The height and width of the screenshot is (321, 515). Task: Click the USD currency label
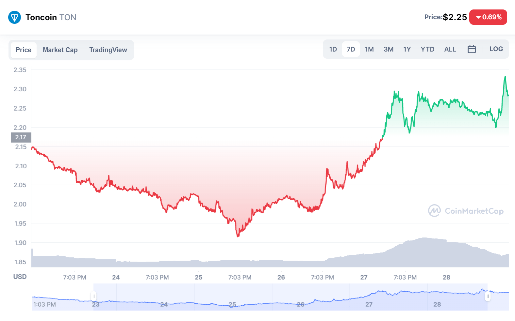click(x=20, y=277)
